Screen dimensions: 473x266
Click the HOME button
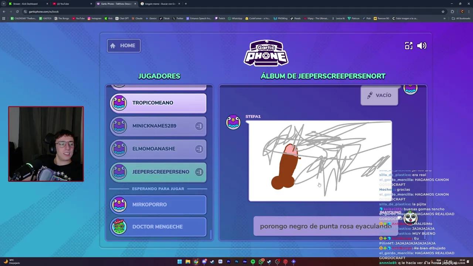(x=123, y=45)
